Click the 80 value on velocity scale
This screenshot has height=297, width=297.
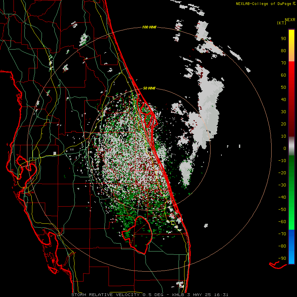pyautogui.click(x=283, y=51)
